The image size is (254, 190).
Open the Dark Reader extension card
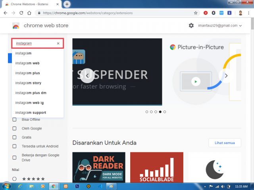pos(99,167)
